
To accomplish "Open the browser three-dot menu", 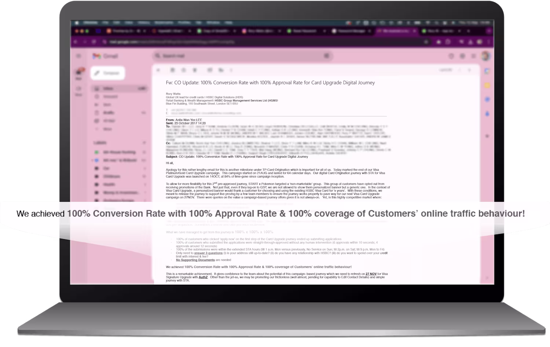I will pos(488,42).
